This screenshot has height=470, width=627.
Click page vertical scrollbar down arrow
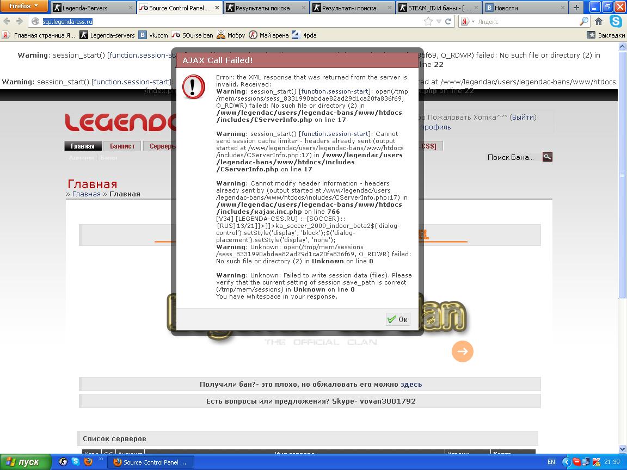coord(622,449)
